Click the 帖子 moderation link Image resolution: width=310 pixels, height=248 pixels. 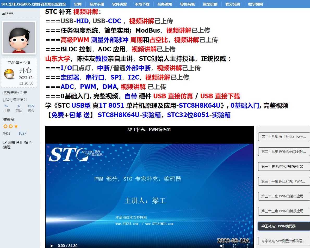tap(28, 142)
